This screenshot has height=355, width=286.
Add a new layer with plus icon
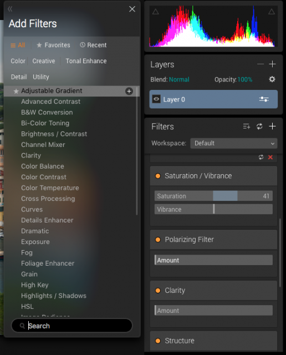[x=272, y=64]
